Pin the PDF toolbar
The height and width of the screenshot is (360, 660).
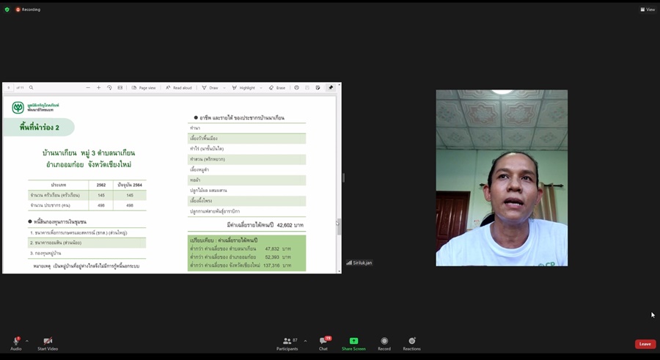[331, 88]
